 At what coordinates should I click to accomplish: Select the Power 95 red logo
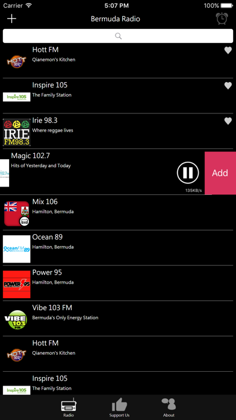[x=17, y=284]
